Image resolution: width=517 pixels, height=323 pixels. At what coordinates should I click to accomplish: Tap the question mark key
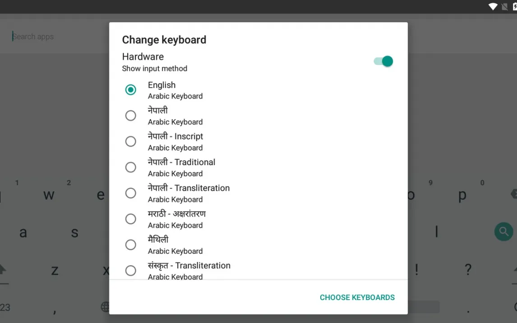[467, 270]
